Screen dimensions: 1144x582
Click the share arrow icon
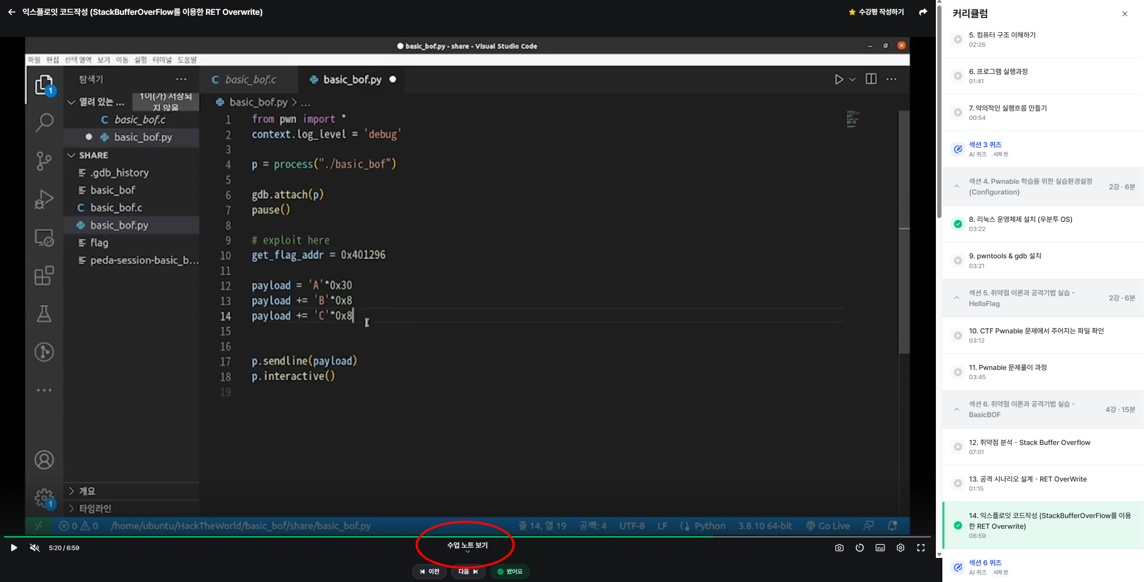923,12
